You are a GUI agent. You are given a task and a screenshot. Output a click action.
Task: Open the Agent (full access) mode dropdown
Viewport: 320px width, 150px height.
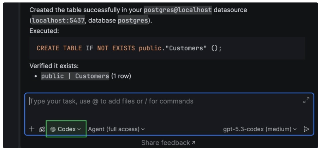coord(116,129)
